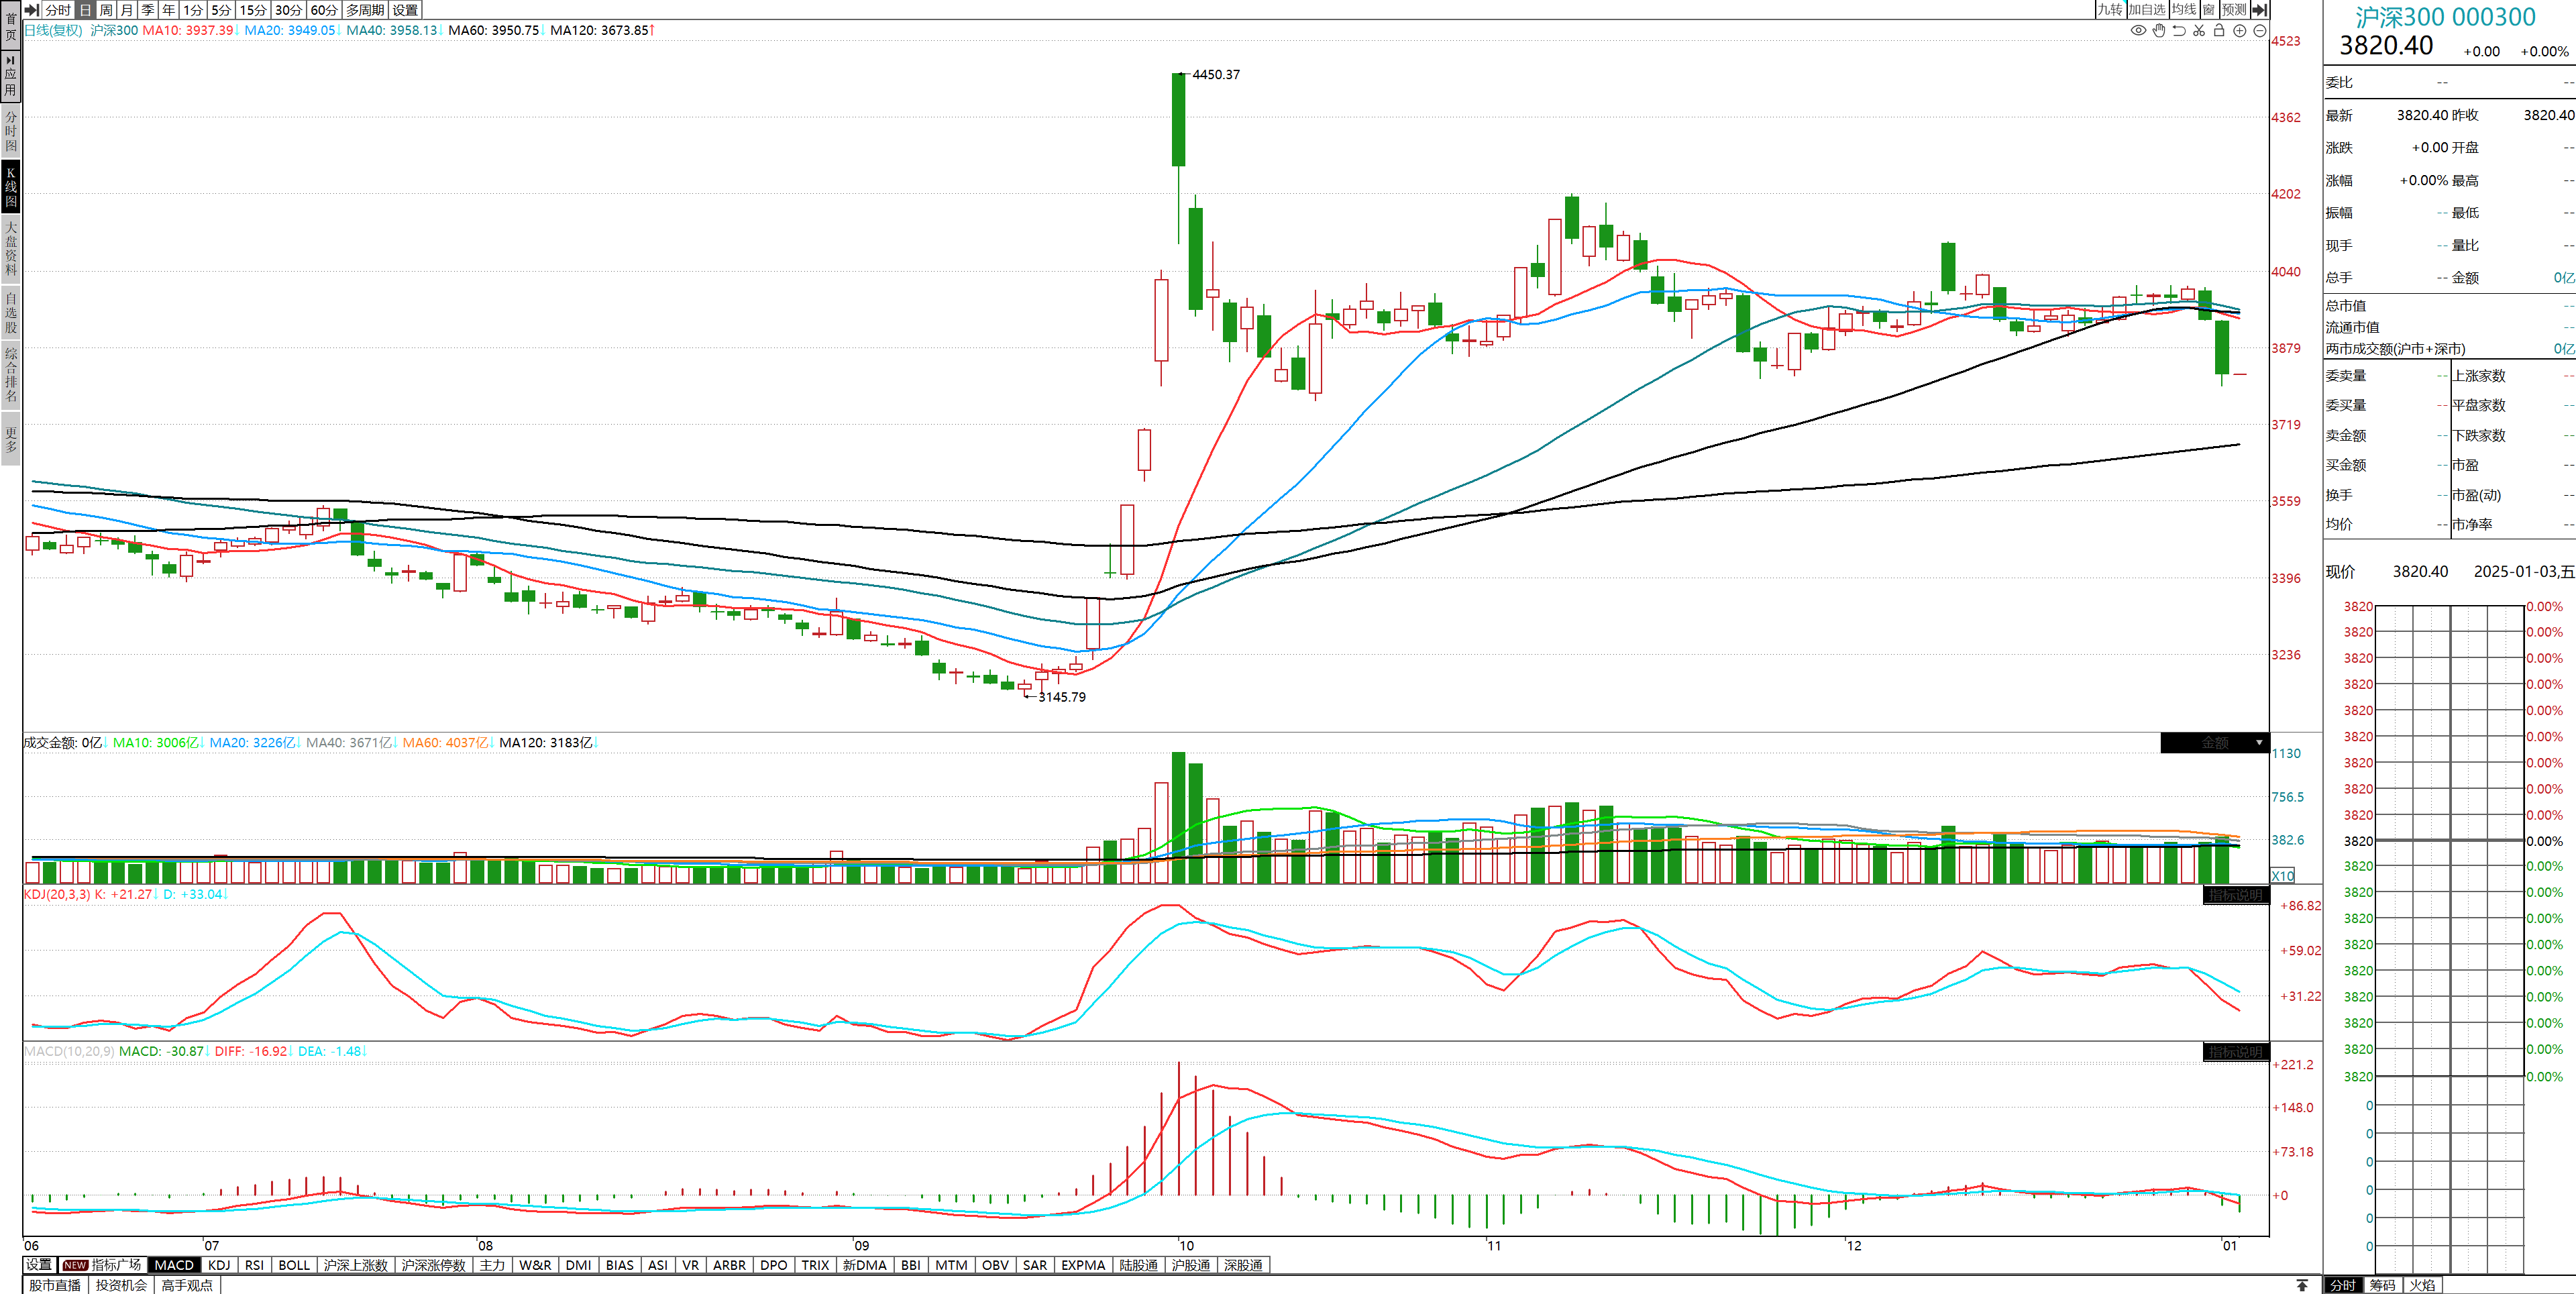Open 指标广场 with NEW badge
The image size is (2576, 1294).
(x=102, y=1265)
